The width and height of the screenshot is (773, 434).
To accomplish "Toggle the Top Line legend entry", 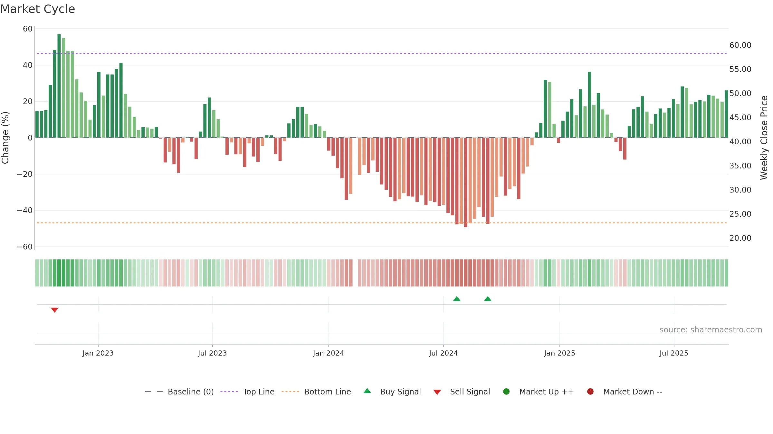I will 247,392.
